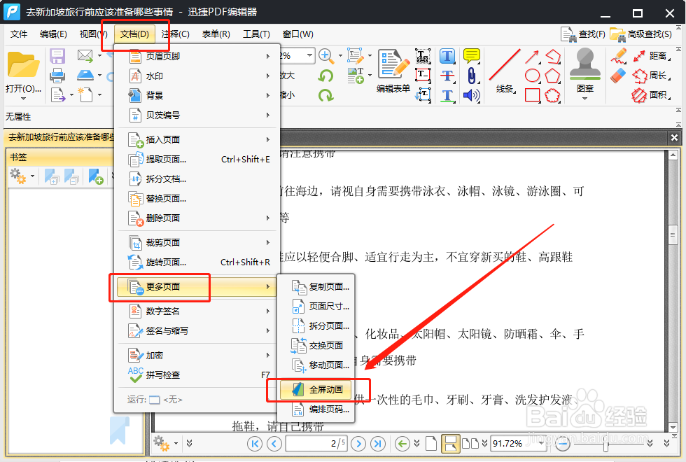The height and width of the screenshot is (462, 686).
Task: Click the print icon
Action: pos(57,76)
